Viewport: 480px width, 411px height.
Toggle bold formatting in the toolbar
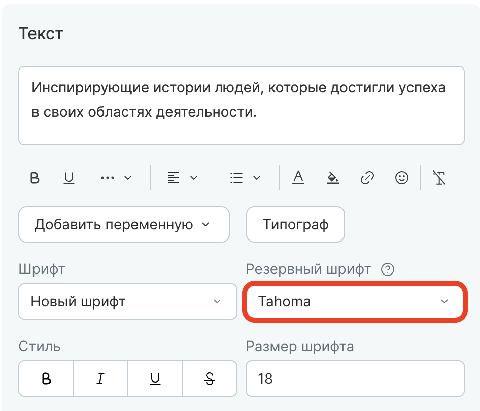[34, 178]
